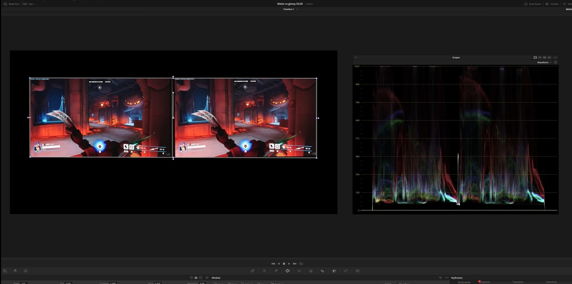Open the 3D stereoscopic palette
The image size is (572, 284).
(x=358, y=271)
